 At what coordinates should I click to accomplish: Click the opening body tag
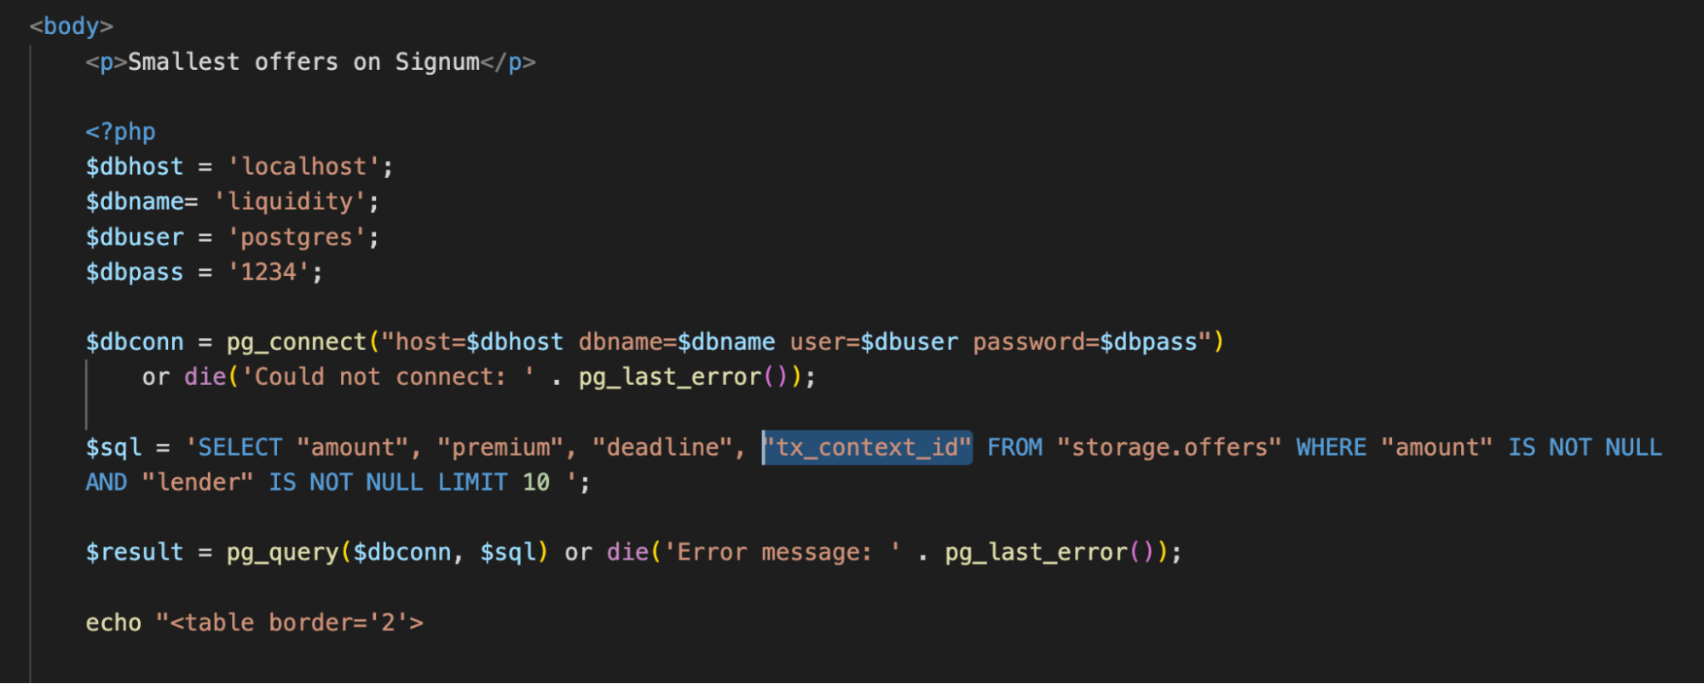click(x=71, y=26)
